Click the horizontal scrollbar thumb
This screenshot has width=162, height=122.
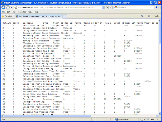[x=47, y=116]
